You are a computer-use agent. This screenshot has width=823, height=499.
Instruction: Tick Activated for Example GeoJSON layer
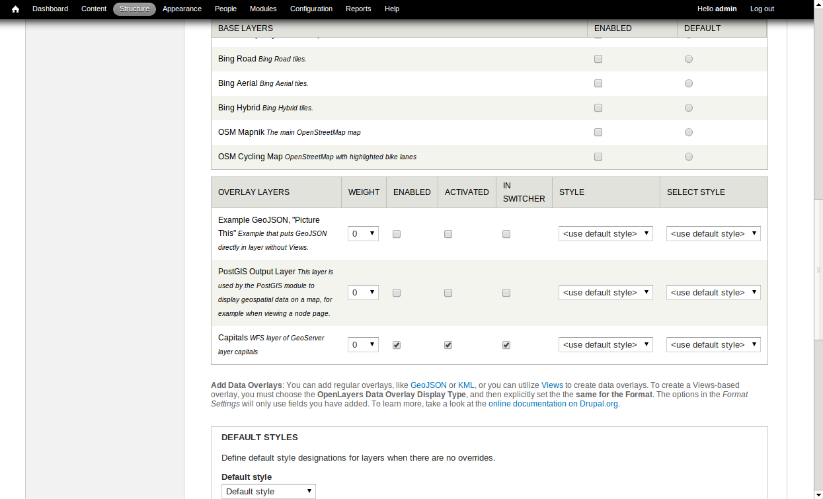(x=448, y=234)
